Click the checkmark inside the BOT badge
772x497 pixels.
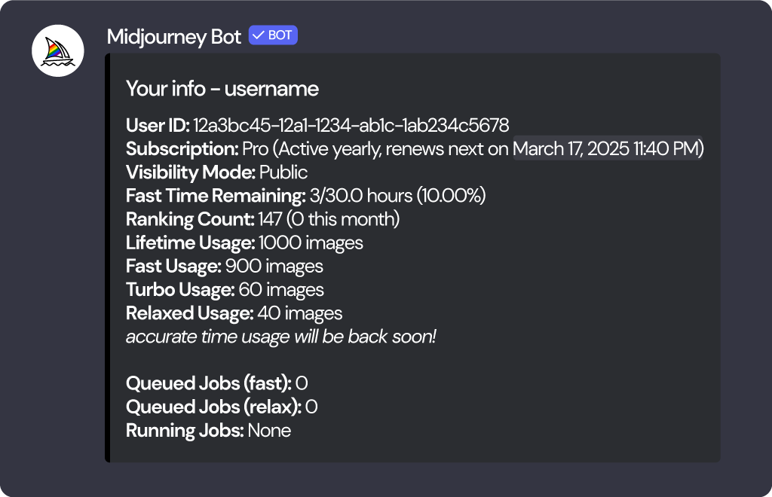click(x=259, y=35)
